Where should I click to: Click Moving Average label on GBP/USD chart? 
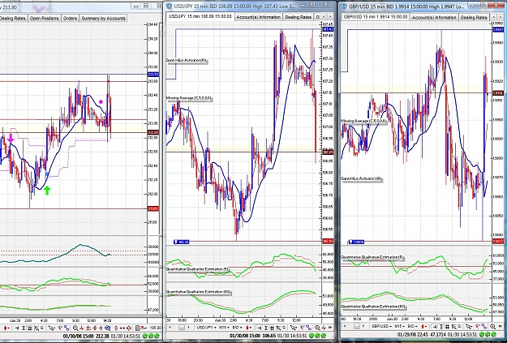[364, 121]
